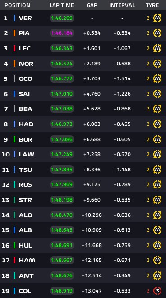This screenshot has height=298, width=166.
Task: Click the medium tyre icon beside ALB
Action: point(157,230)
